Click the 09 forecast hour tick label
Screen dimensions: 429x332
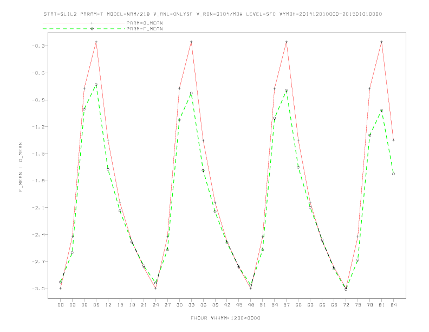click(x=96, y=305)
